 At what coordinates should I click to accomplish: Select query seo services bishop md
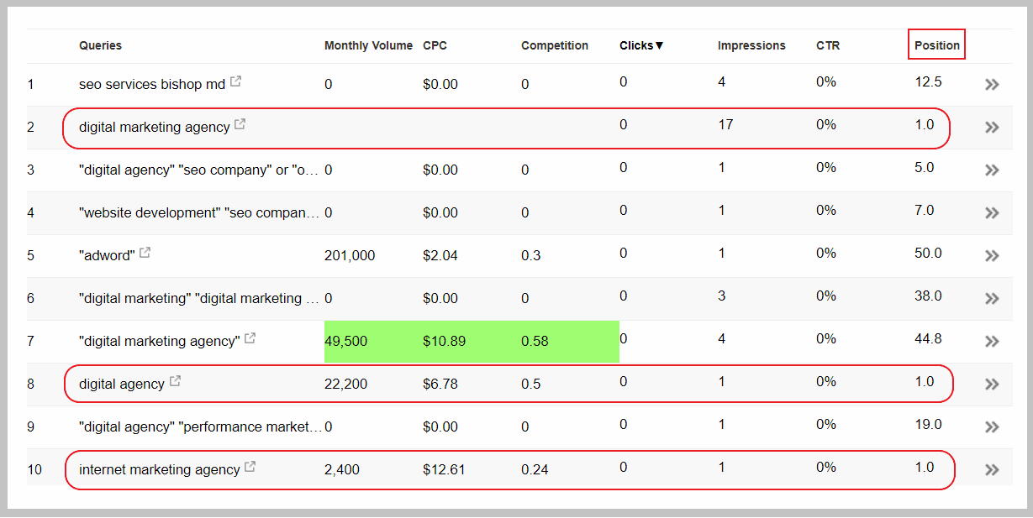pyautogui.click(x=152, y=84)
